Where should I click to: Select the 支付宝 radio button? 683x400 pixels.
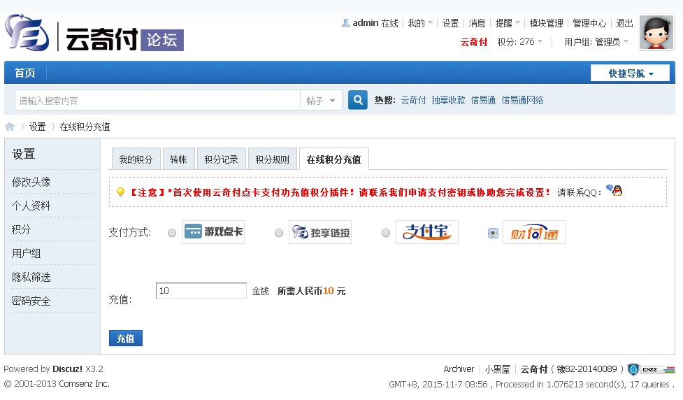386,233
